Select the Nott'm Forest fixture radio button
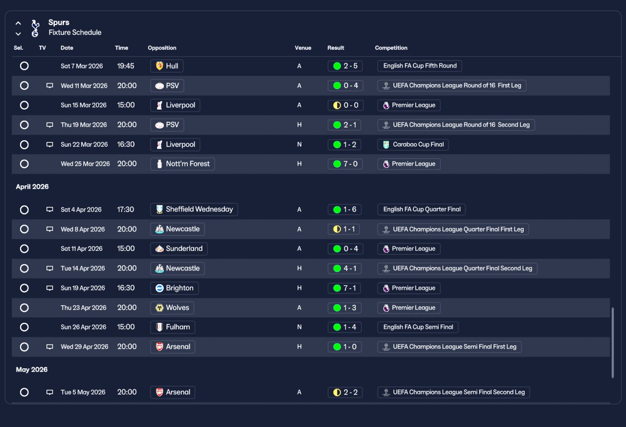 24,164
